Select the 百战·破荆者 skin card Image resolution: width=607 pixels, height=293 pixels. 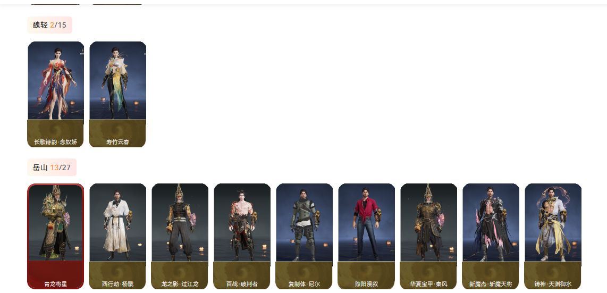tap(242, 237)
